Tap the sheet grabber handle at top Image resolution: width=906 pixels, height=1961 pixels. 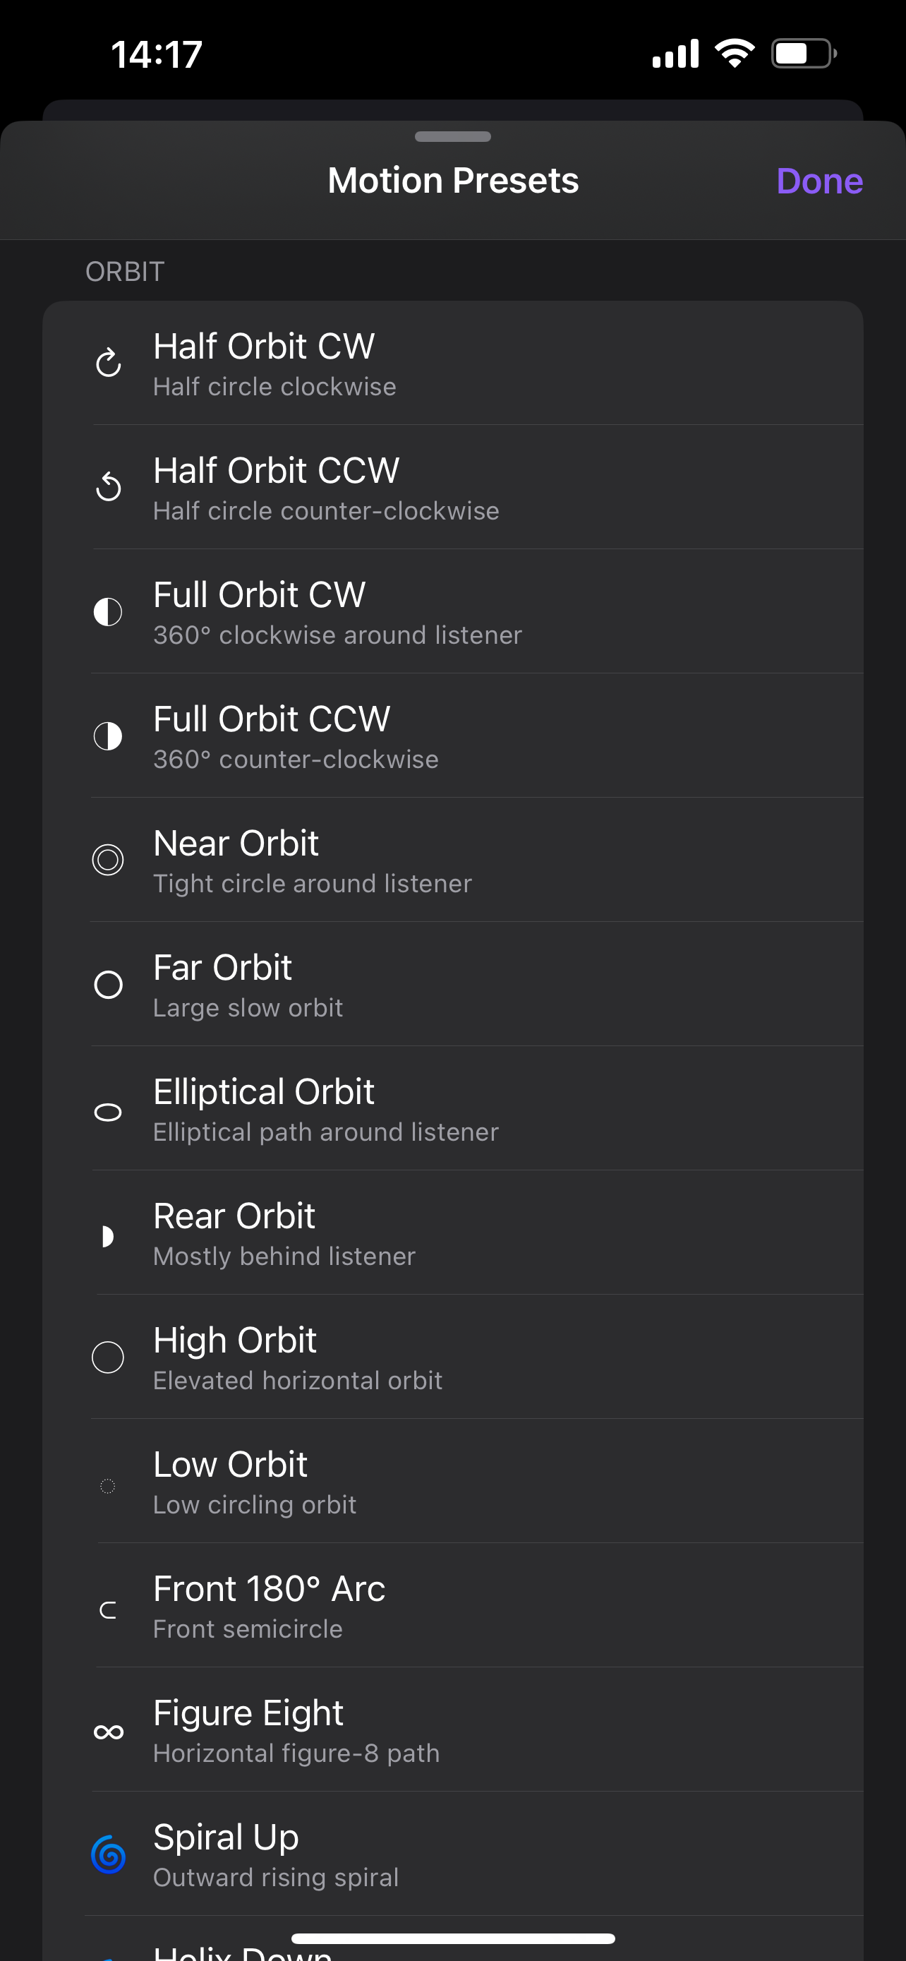[x=452, y=137]
